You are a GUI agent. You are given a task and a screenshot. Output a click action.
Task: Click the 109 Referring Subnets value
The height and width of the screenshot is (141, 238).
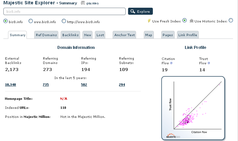pyautogui.click(x=124, y=70)
